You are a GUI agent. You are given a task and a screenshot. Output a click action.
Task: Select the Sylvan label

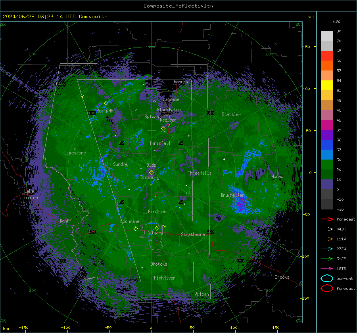(152, 117)
